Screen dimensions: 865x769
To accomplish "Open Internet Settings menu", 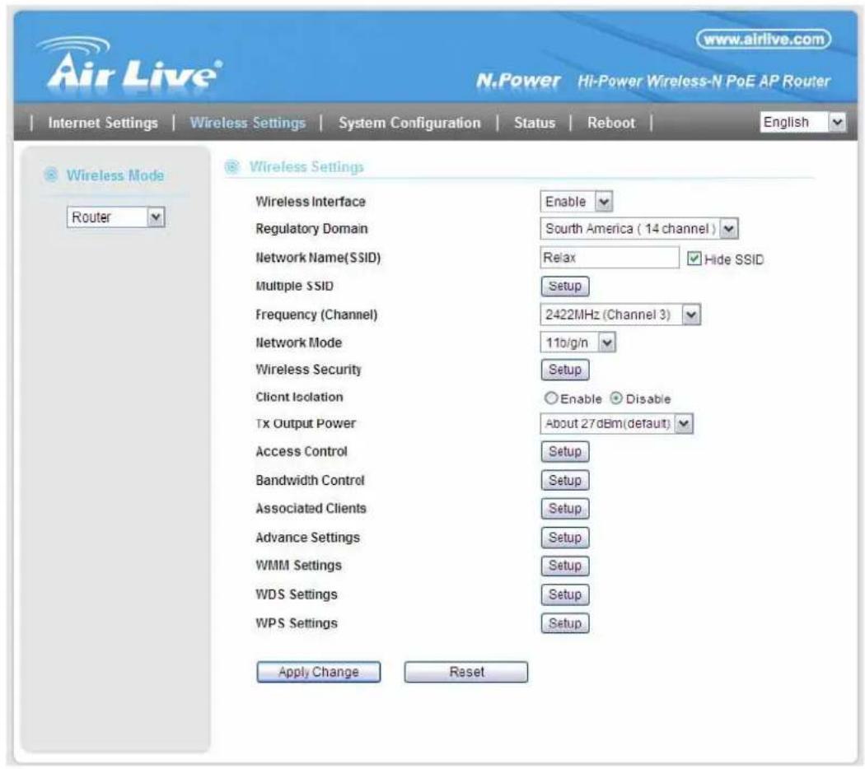I will (x=103, y=123).
